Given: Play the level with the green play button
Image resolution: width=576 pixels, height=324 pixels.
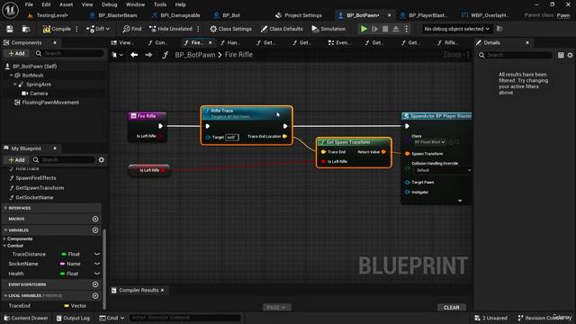Looking at the screenshot, I should coord(364,29).
